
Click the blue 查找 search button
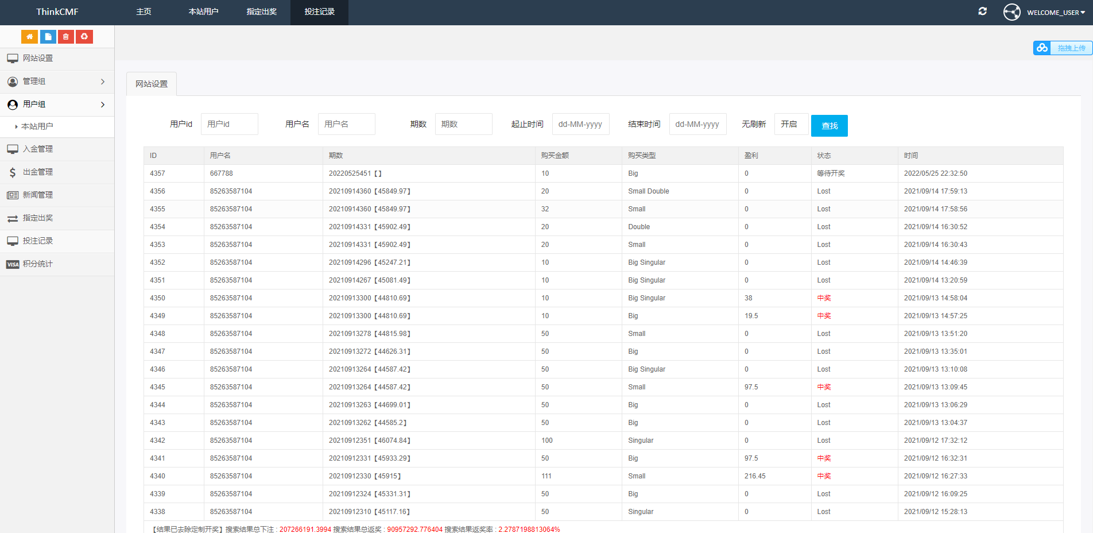829,126
